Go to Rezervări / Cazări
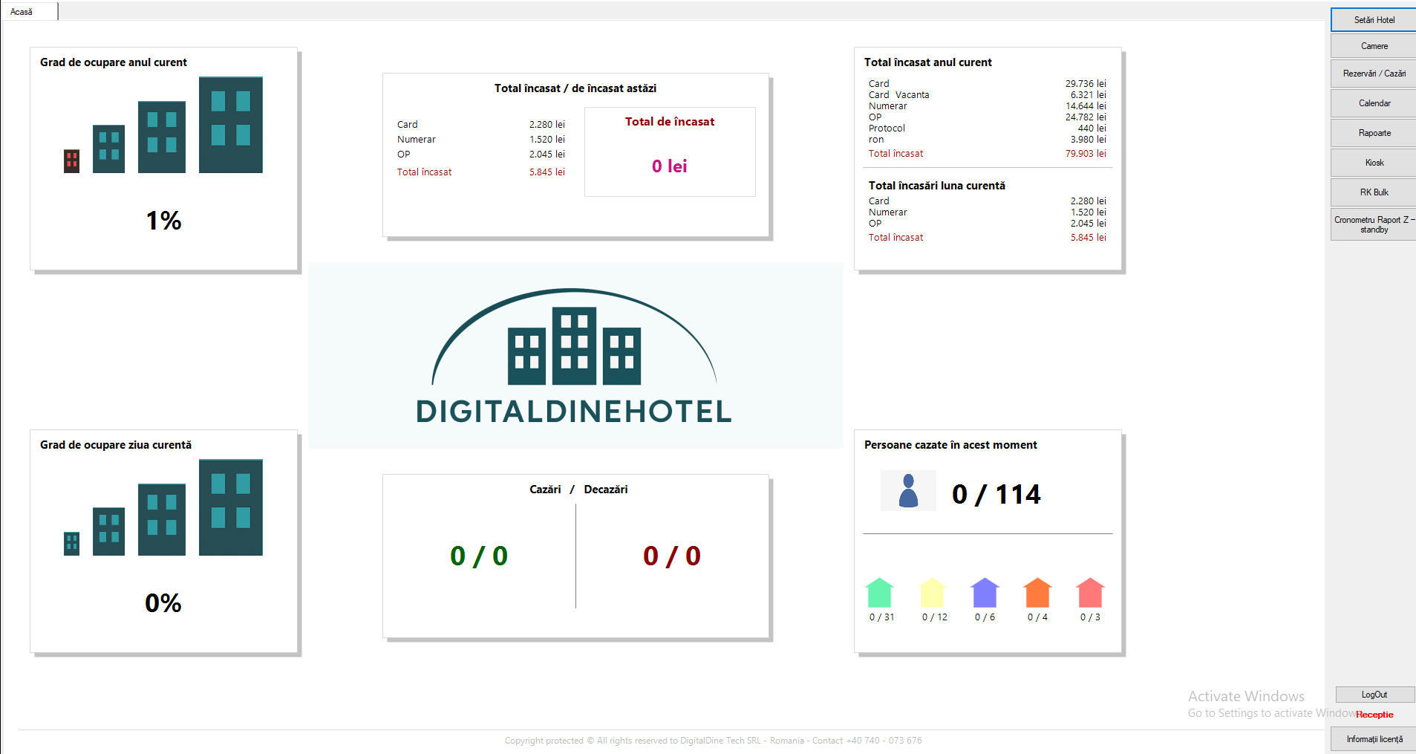The height and width of the screenshot is (754, 1416). 1374,74
